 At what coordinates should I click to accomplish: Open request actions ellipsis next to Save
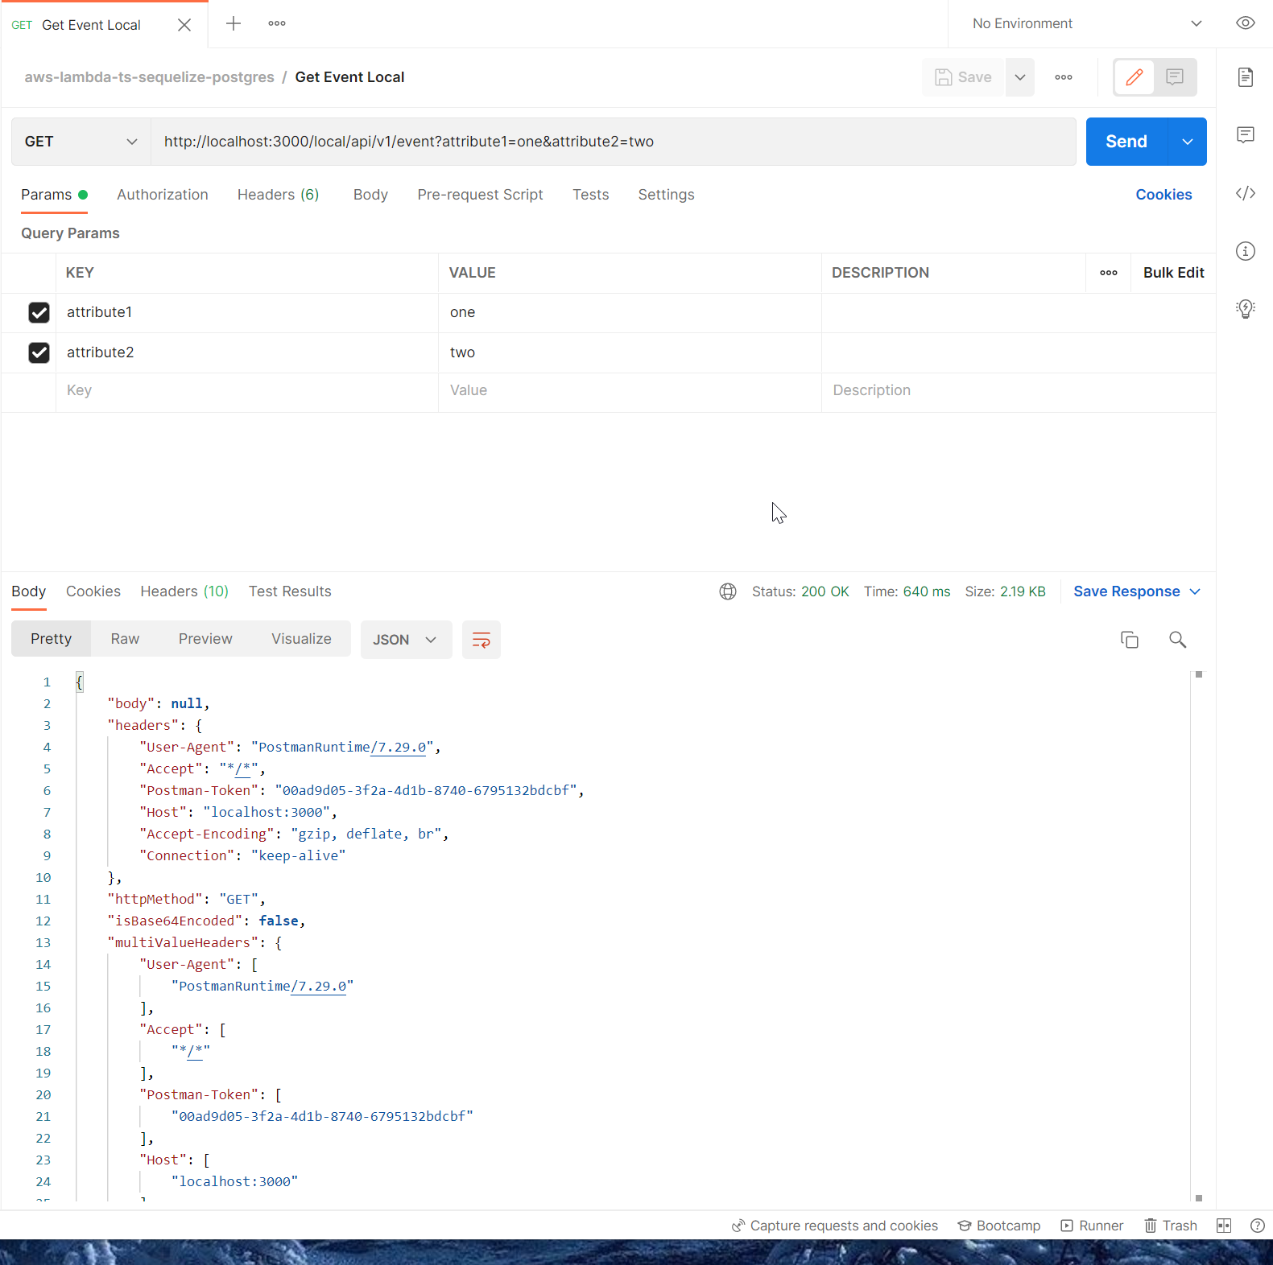click(x=1064, y=77)
